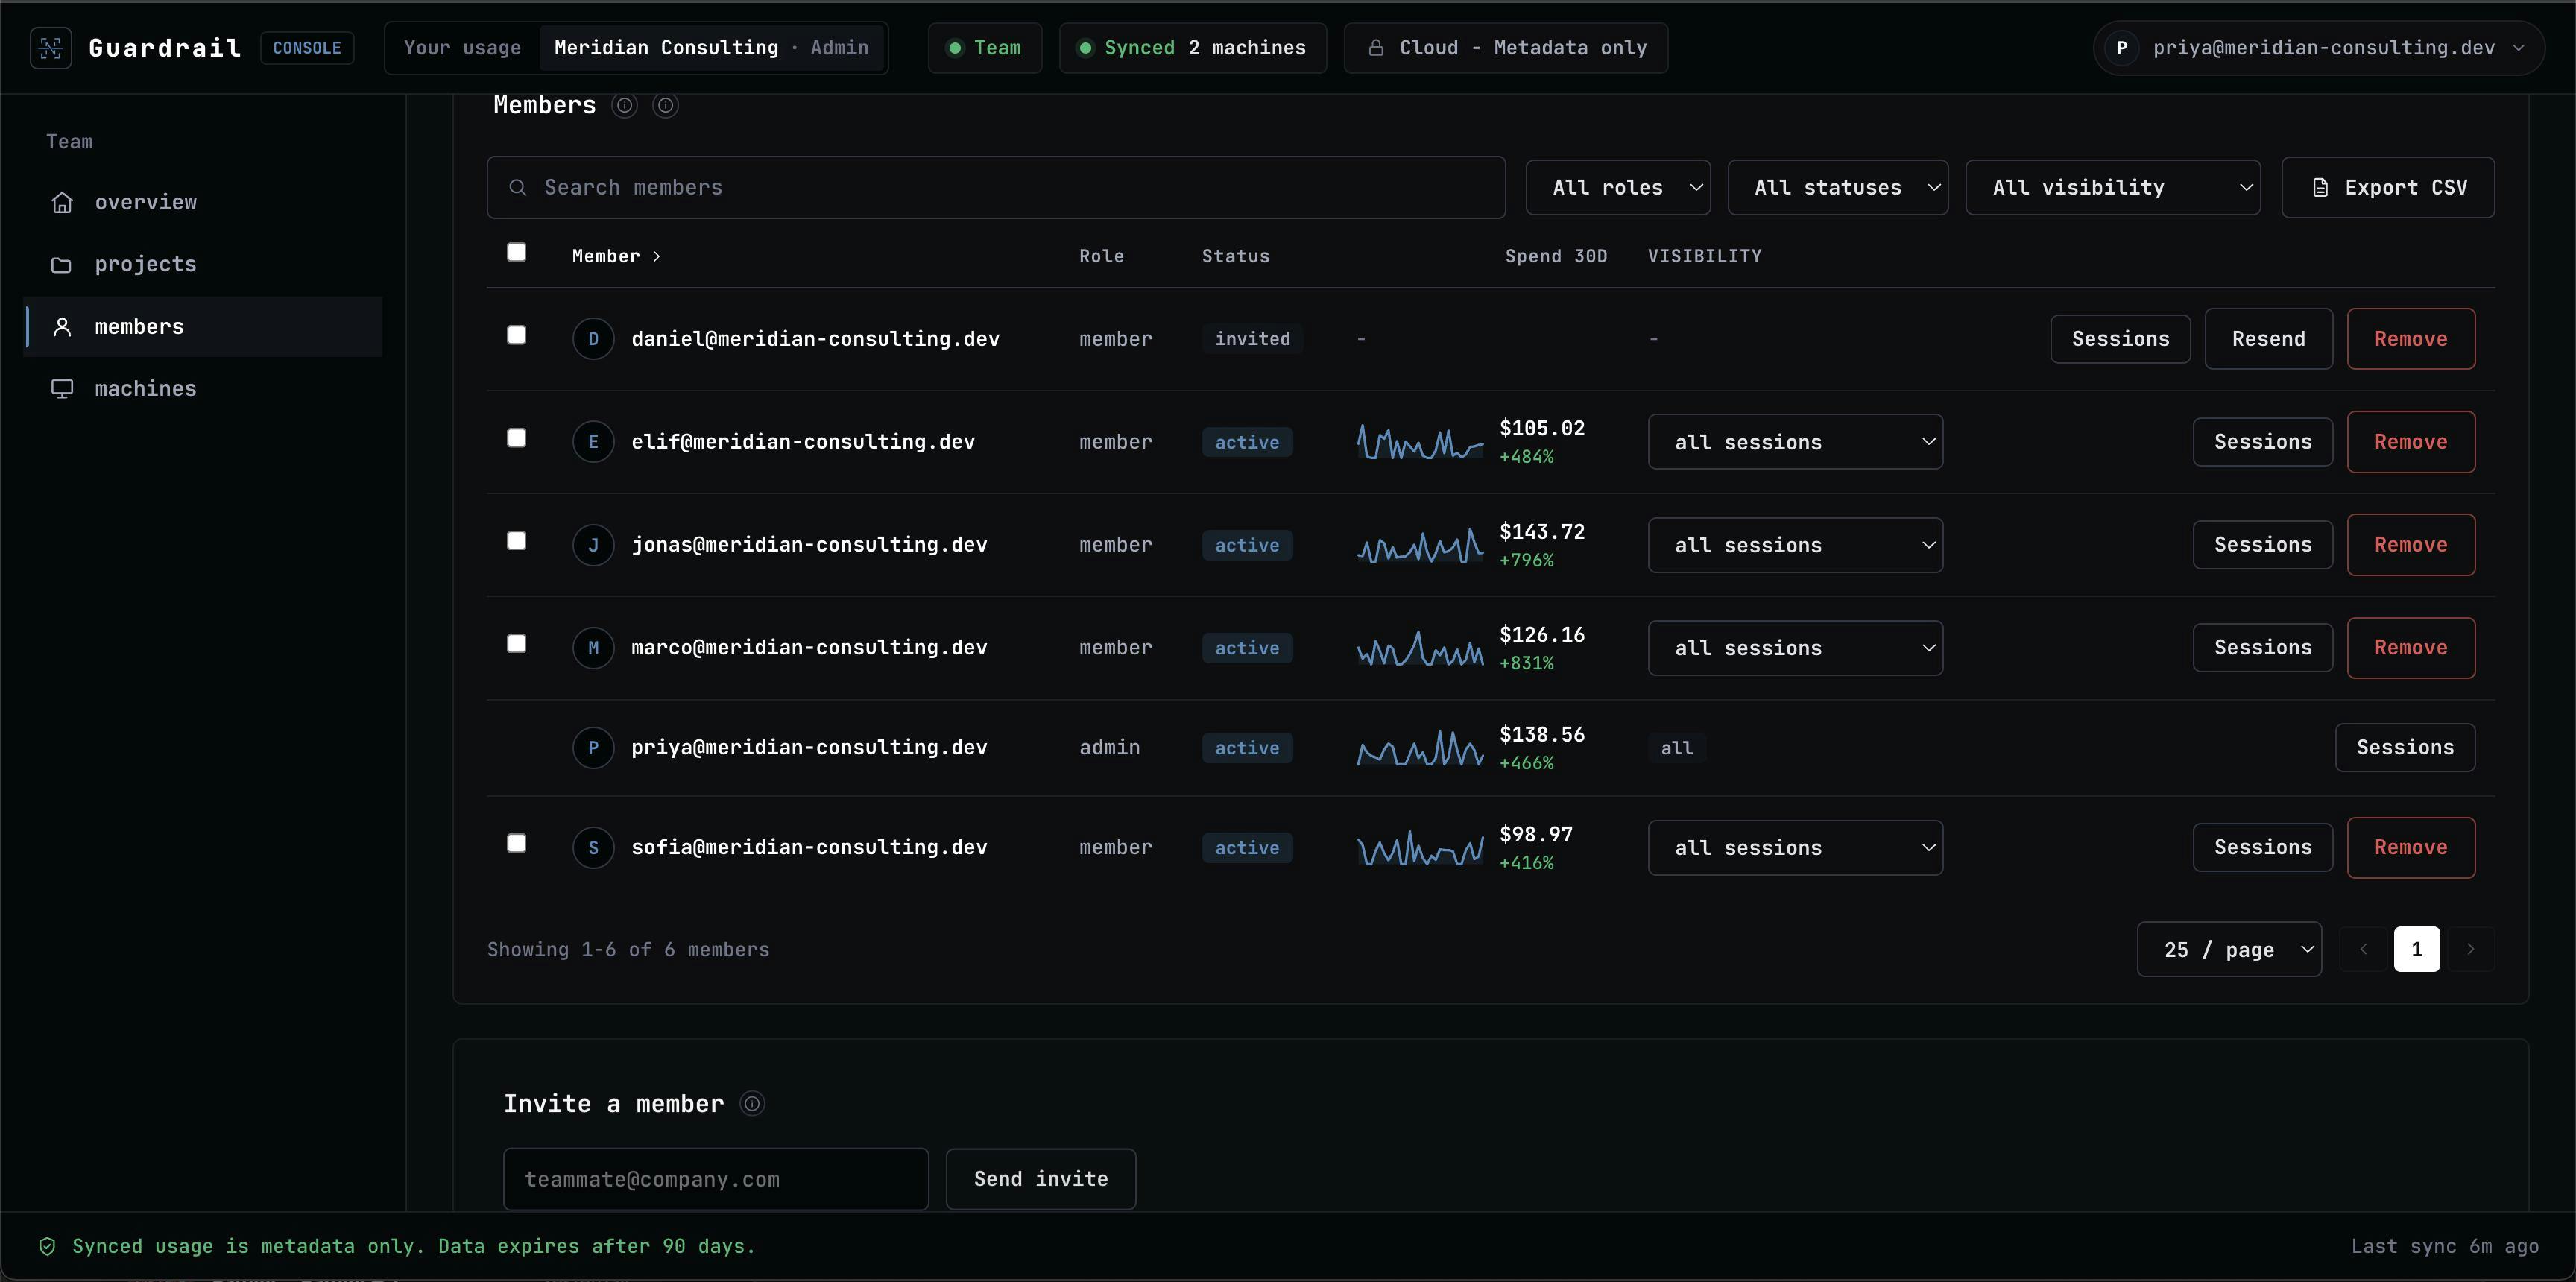Open Sessions for elif
The width and height of the screenshot is (2576, 1282).
(x=2263, y=442)
